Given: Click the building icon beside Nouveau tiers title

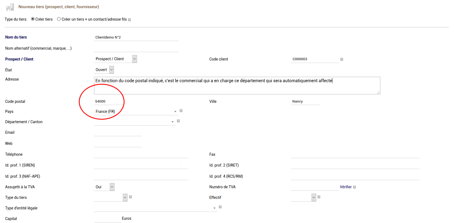Looking at the screenshot, I should [10, 7].
